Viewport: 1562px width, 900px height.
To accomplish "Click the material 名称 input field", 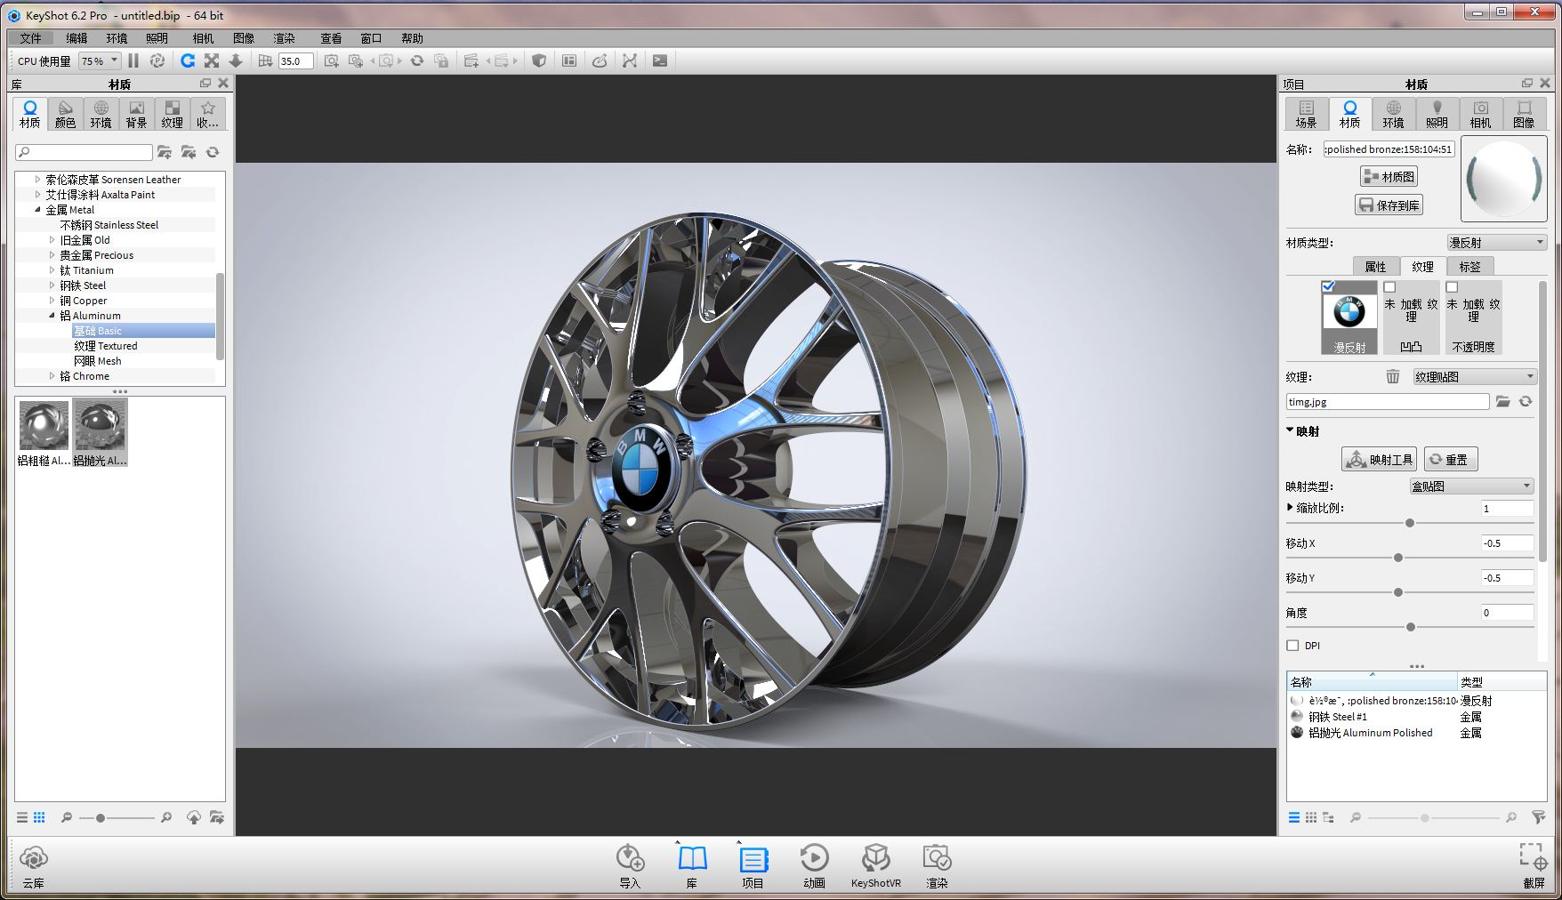I will (1389, 149).
